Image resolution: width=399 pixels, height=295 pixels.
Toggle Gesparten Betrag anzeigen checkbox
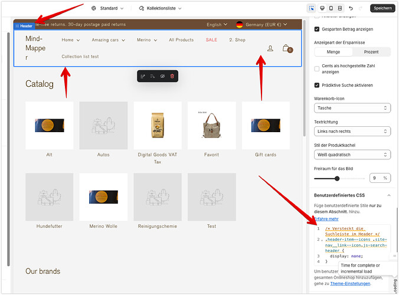pos(317,29)
